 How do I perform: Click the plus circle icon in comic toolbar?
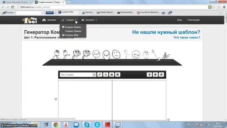tap(161, 75)
